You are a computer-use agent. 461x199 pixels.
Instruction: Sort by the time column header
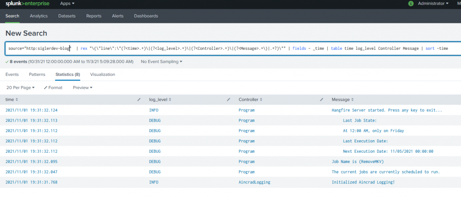tap(12, 100)
